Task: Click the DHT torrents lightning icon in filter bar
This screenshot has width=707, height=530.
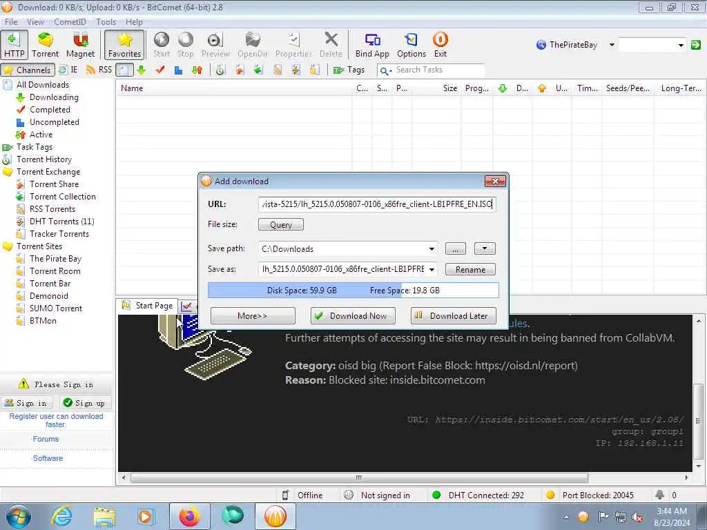Action: pos(296,70)
